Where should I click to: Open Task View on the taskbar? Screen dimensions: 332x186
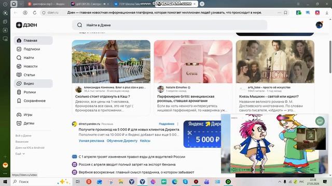pos(78,181)
